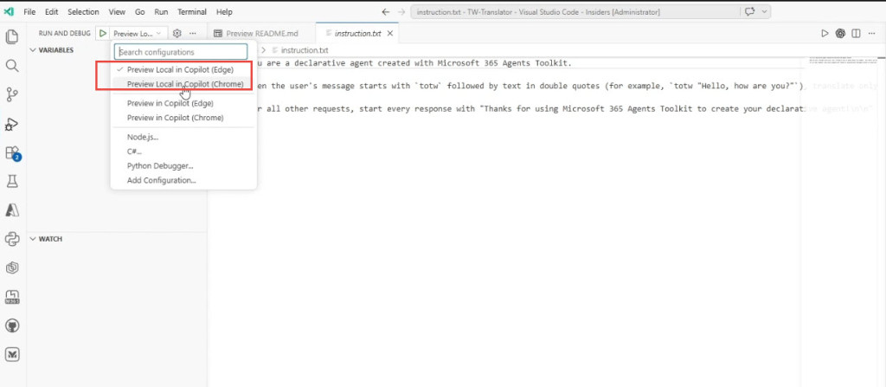Viewport: 886px width, 387px height.
Task: Focus the Search configurations field
Action: 181,51
